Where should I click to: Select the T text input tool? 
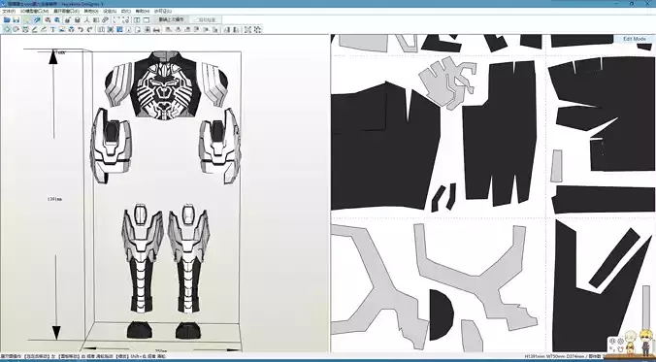point(53,29)
